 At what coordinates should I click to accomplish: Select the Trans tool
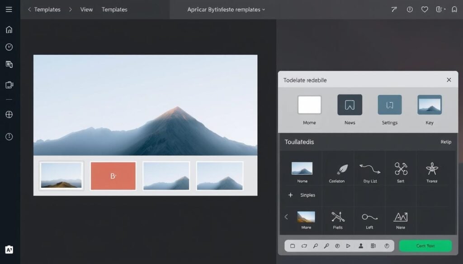pyautogui.click(x=432, y=169)
